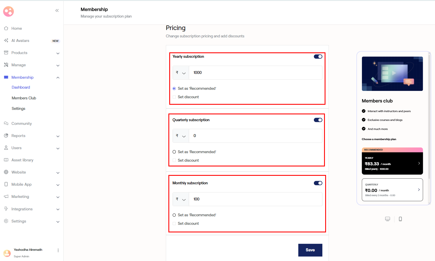Open Asset library book icon
435x261 pixels.
click(6, 160)
